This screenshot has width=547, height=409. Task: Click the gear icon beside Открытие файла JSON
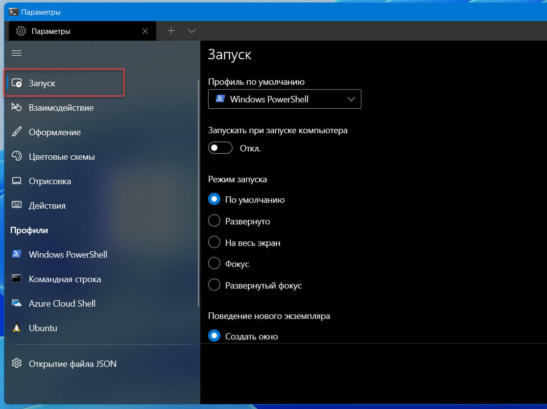coord(17,363)
